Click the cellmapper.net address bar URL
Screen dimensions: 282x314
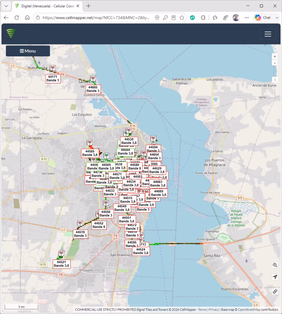pos(96,17)
